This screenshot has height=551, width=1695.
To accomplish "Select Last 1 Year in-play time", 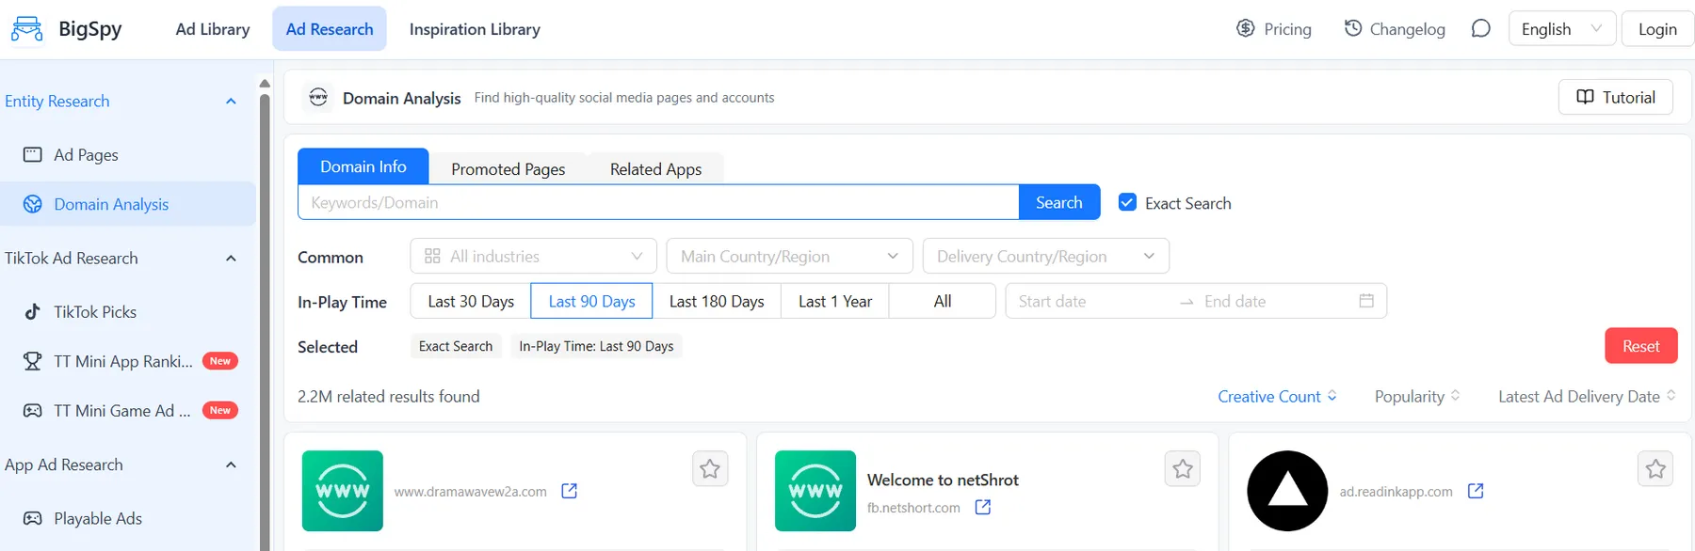I will 835,301.
